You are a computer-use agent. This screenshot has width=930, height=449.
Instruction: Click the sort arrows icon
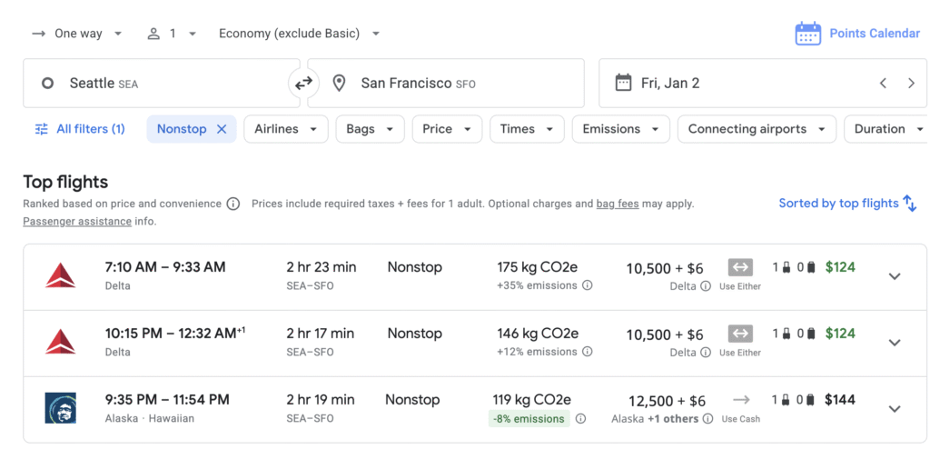pos(910,204)
